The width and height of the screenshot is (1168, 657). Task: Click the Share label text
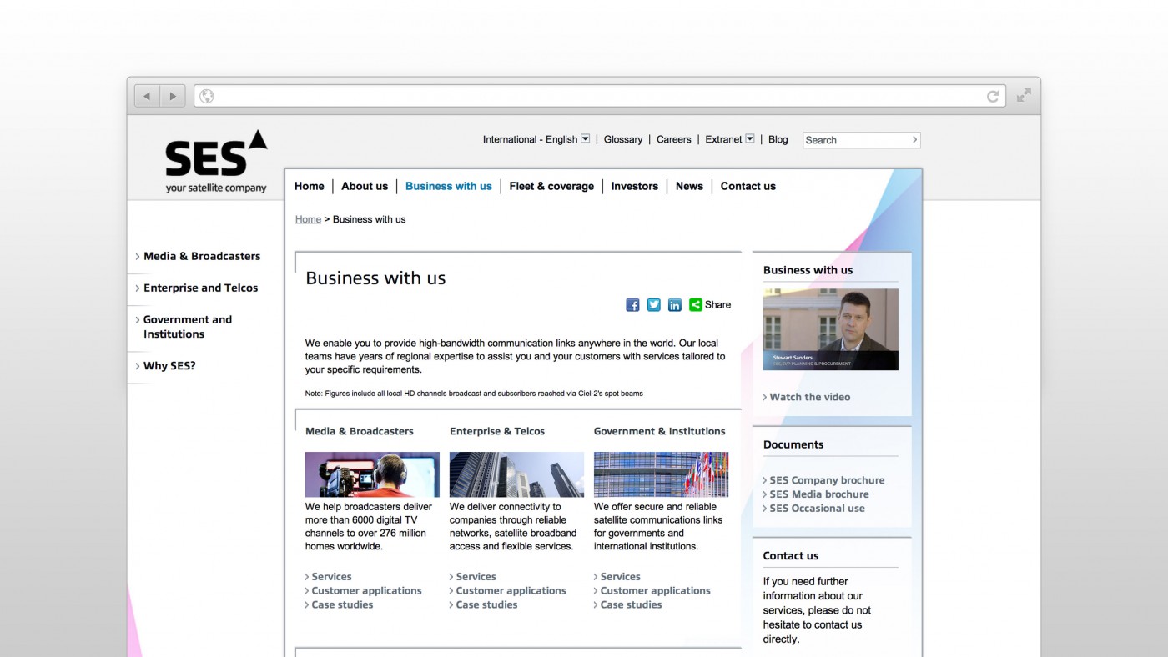pos(717,305)
